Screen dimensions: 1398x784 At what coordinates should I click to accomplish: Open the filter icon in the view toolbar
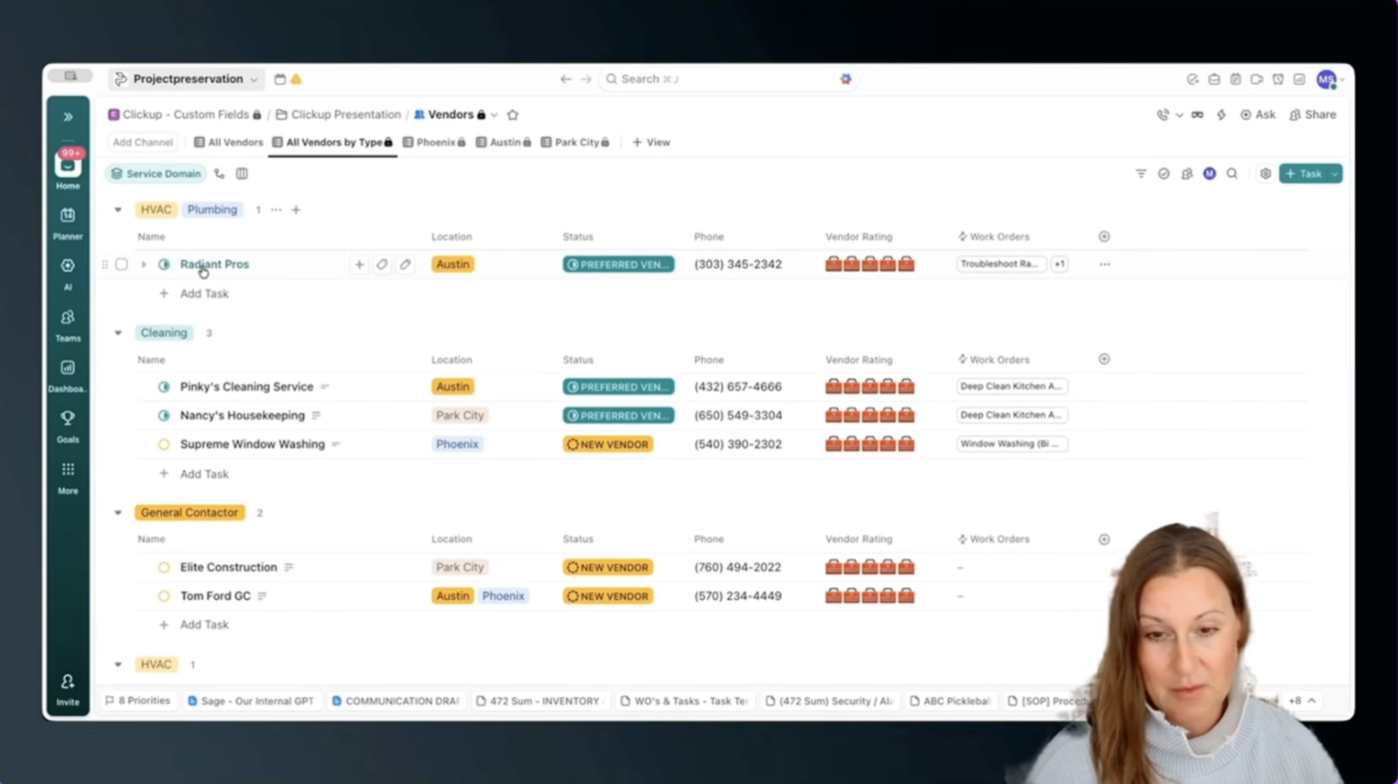(x=1141, y=174)
